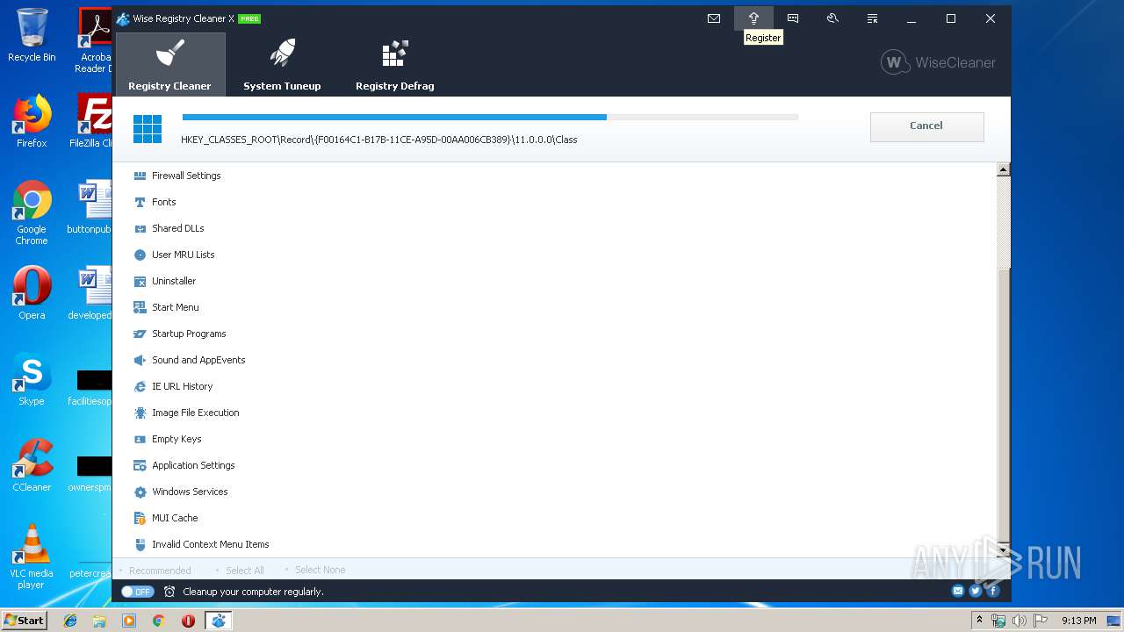Viewport: 1124px width, 632px height.
Task: Select the Fonts row label
Action: [164, 202]
